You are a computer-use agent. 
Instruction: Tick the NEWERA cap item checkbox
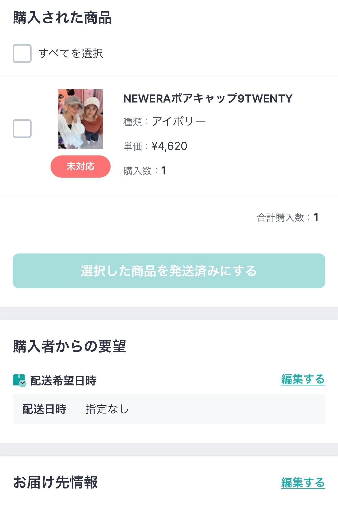click(22, 129)
